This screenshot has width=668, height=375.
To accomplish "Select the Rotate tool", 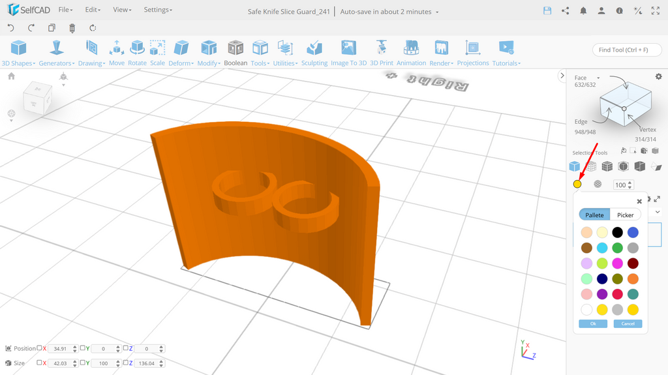I will (137, 53).
